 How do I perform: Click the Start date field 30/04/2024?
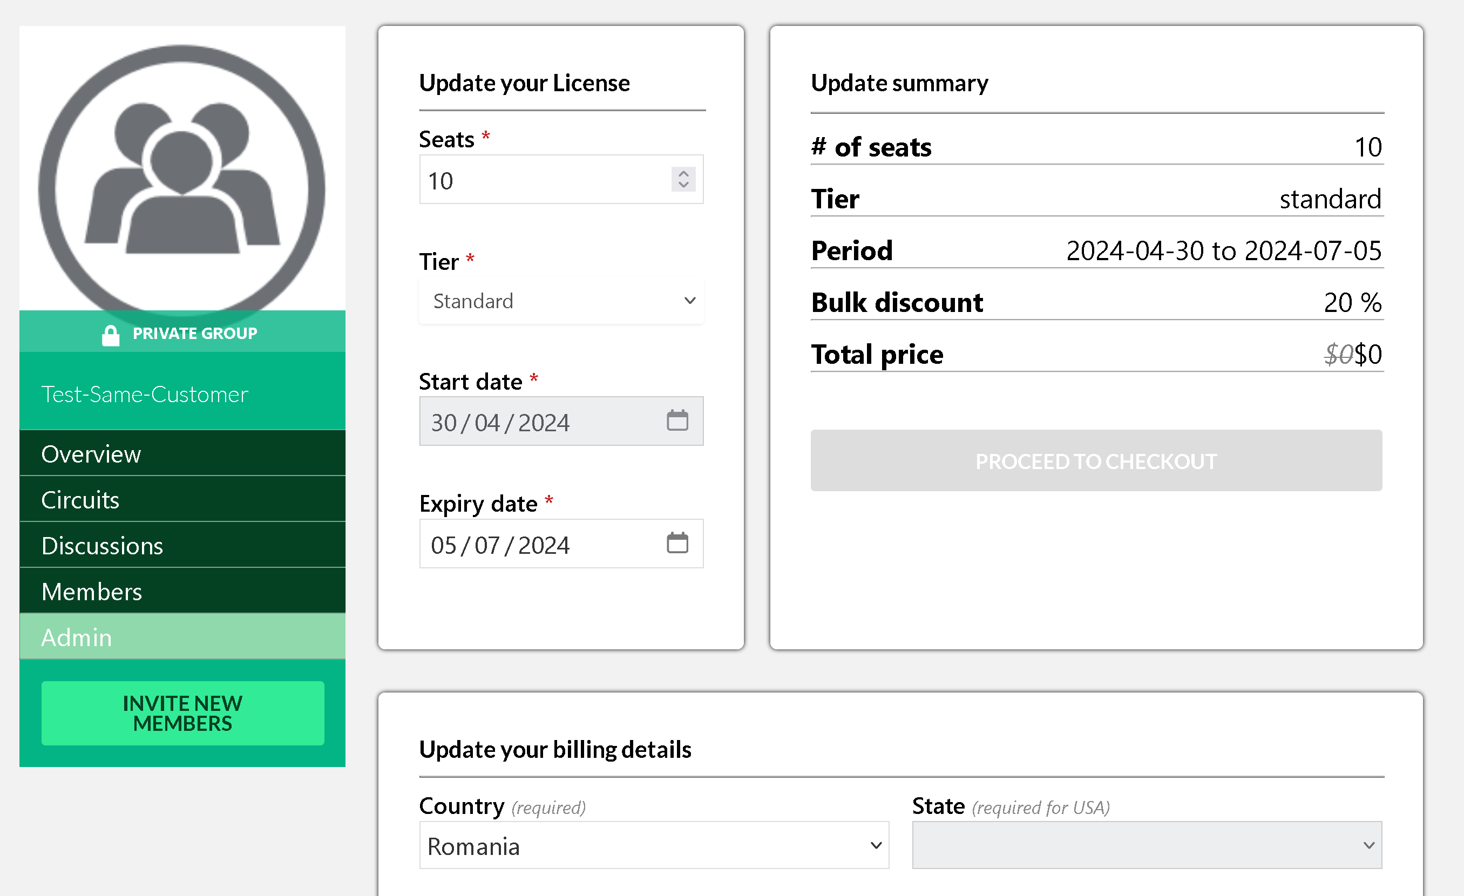561,421
